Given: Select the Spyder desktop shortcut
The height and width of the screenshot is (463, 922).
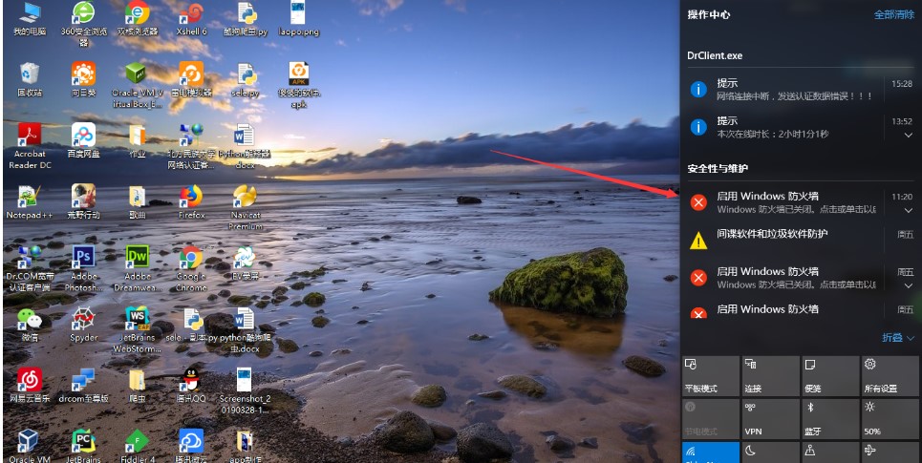Looking at the screenshot, I should [x=83, y=319].
